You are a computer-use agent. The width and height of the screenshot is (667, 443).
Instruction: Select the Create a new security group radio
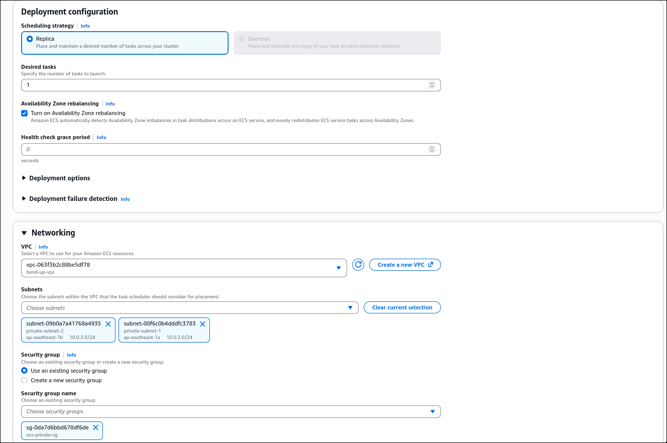(24, 380)
